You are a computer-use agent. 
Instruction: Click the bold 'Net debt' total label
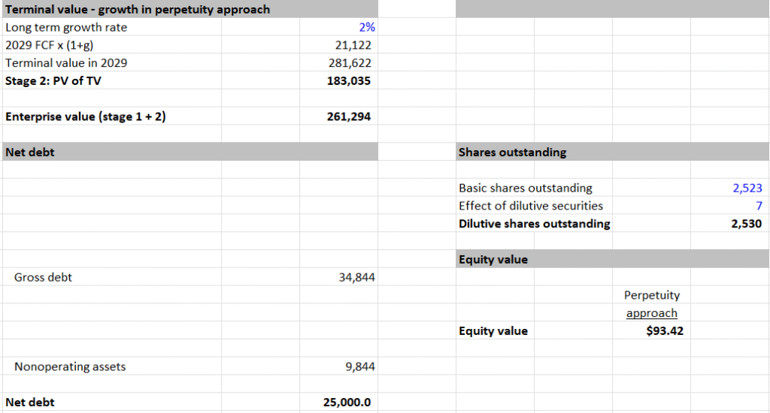click(x=30, y=402)
